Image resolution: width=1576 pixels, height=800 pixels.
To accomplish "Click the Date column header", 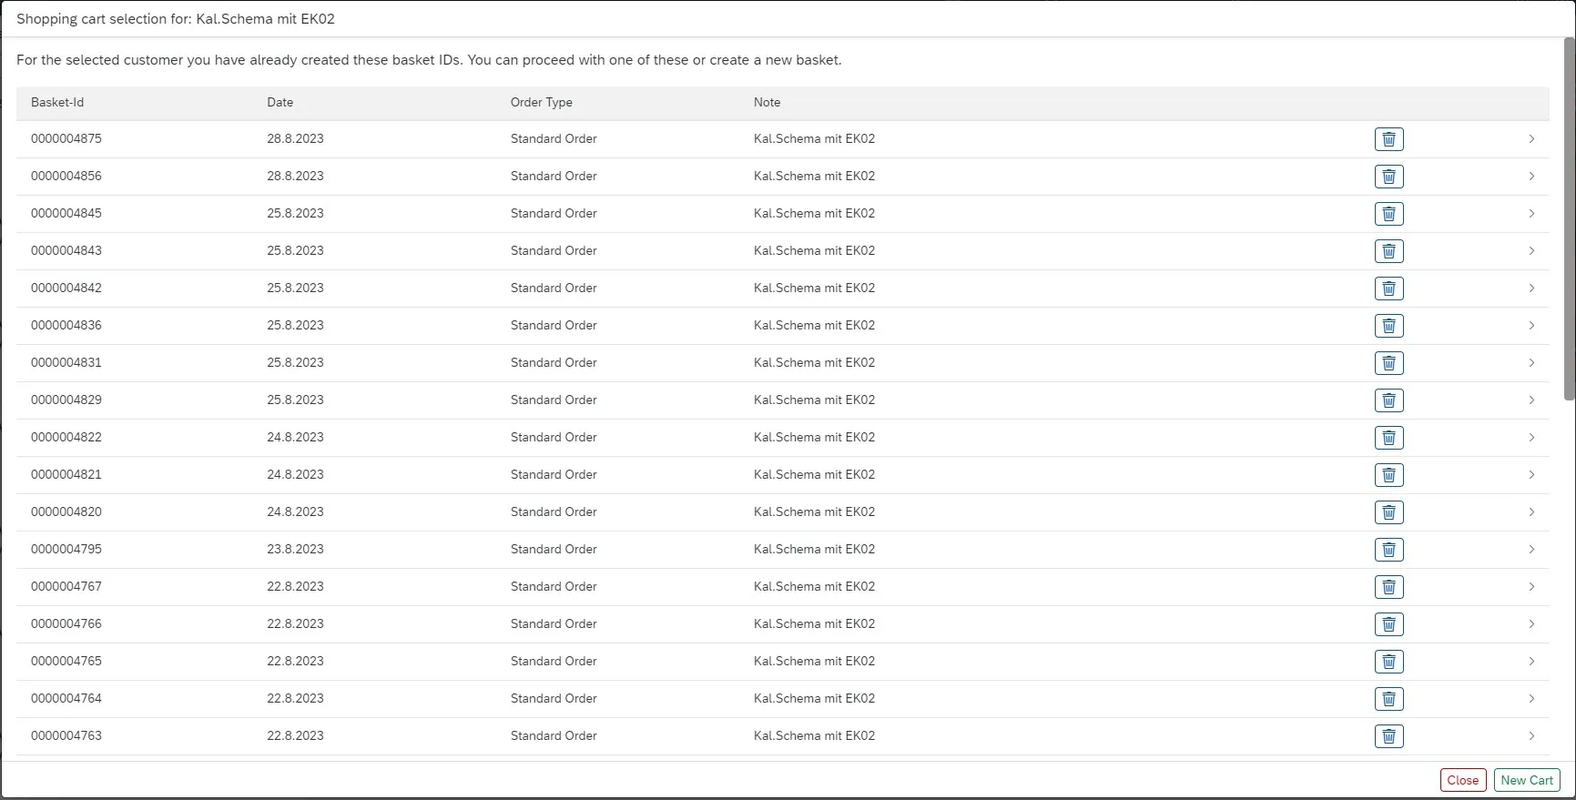I will click(x=280, y=103).
